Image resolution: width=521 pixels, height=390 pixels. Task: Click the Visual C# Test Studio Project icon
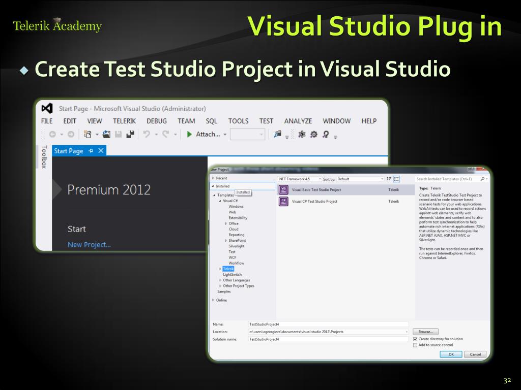click(x=283, y=201)
